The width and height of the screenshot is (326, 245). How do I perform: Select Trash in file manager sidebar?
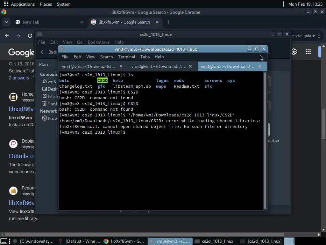coord(50,104)
